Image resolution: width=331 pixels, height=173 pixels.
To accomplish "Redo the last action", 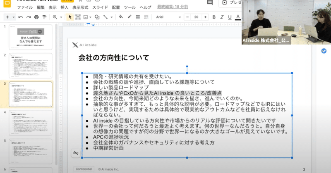I will (29, 17).
